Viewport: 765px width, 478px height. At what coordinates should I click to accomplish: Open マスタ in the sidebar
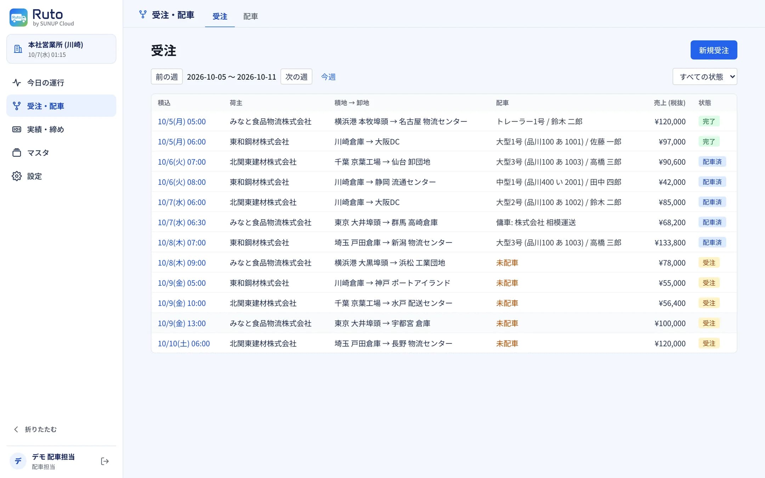[61, 153]
